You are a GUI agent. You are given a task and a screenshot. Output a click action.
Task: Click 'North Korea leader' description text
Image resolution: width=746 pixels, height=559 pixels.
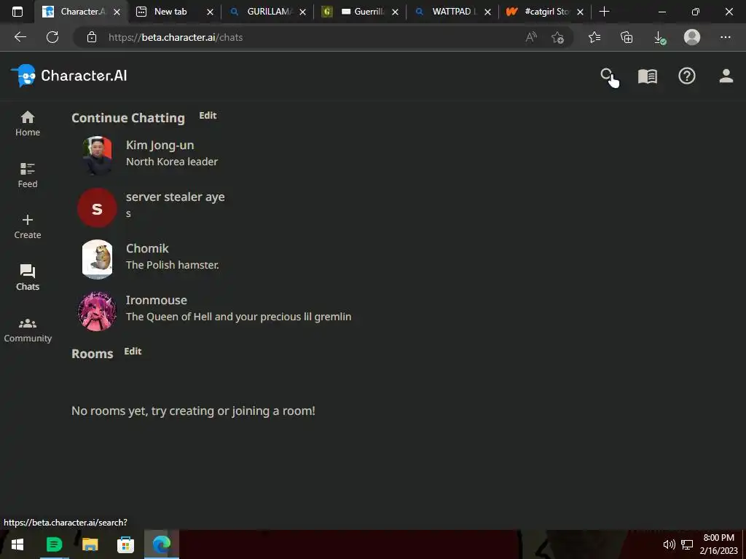tap(172, 162)
